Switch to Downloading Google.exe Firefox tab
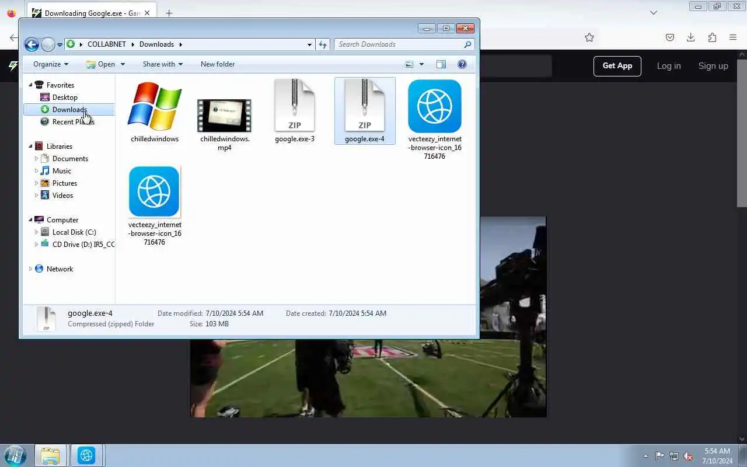 point(92,13)
